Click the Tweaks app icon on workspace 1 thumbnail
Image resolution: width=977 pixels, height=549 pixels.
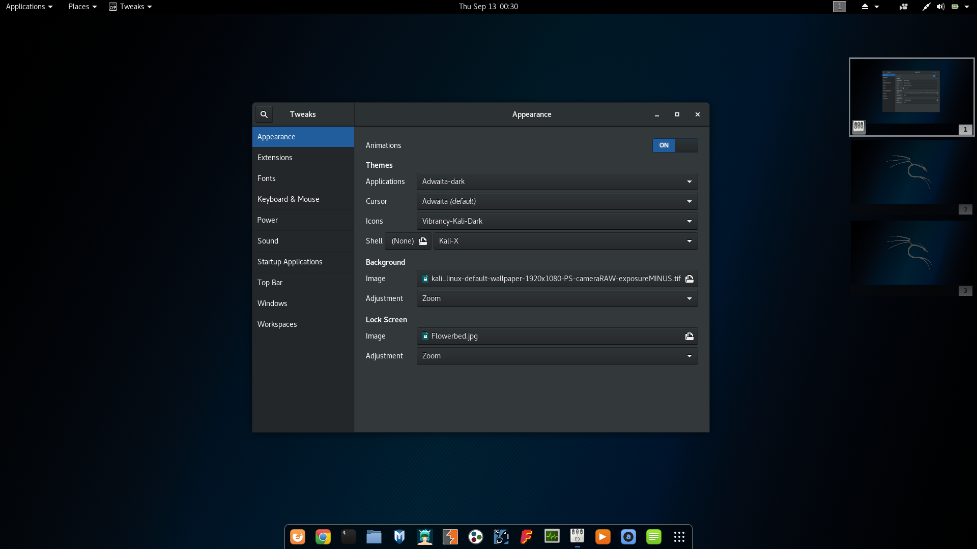click(859, 127)
